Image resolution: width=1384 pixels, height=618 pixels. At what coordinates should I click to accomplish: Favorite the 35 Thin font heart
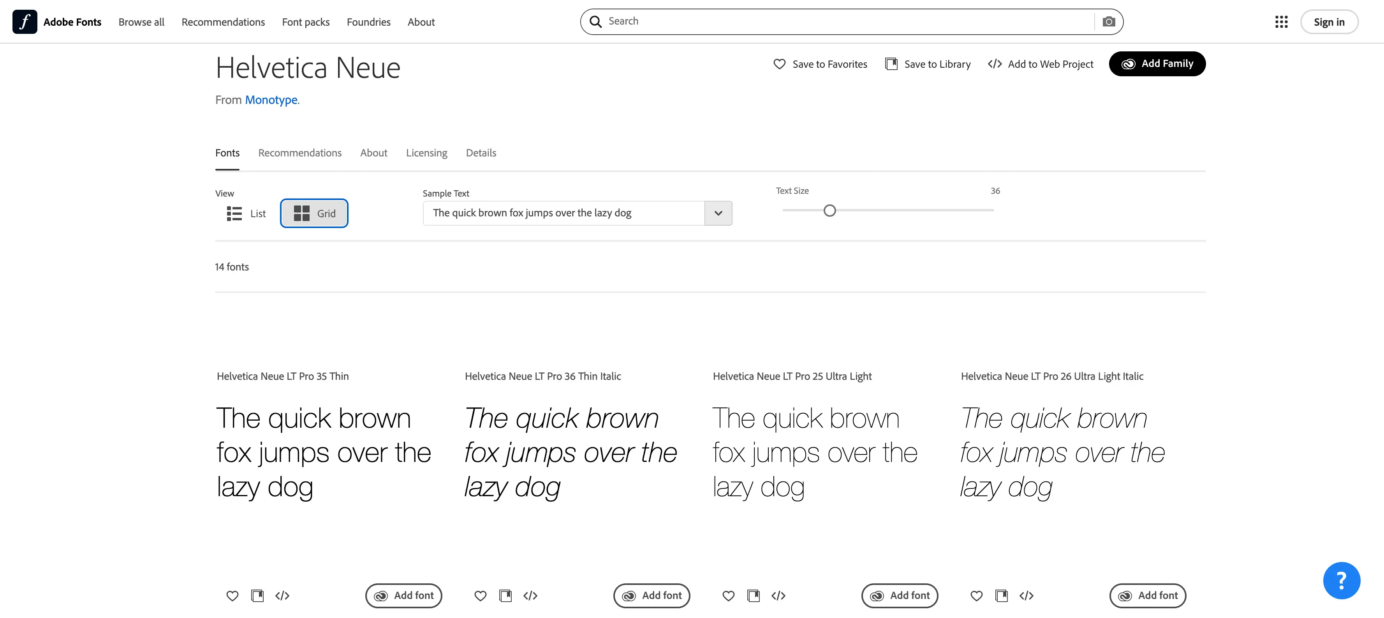(x=232, y=595)
